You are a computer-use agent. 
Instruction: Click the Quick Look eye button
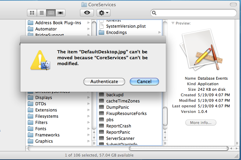tap(87, 13)
